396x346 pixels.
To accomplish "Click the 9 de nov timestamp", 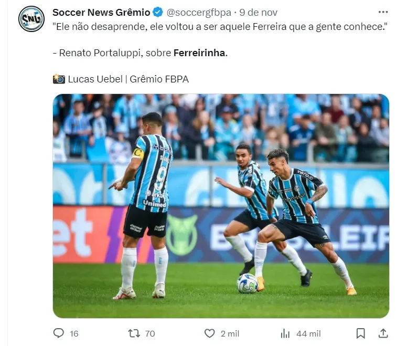I will (259, 13).
